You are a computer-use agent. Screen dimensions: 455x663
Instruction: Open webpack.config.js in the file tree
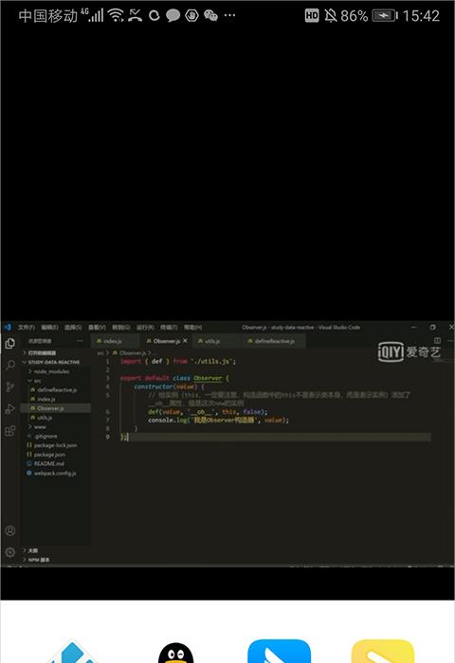[x=56, y=474]
